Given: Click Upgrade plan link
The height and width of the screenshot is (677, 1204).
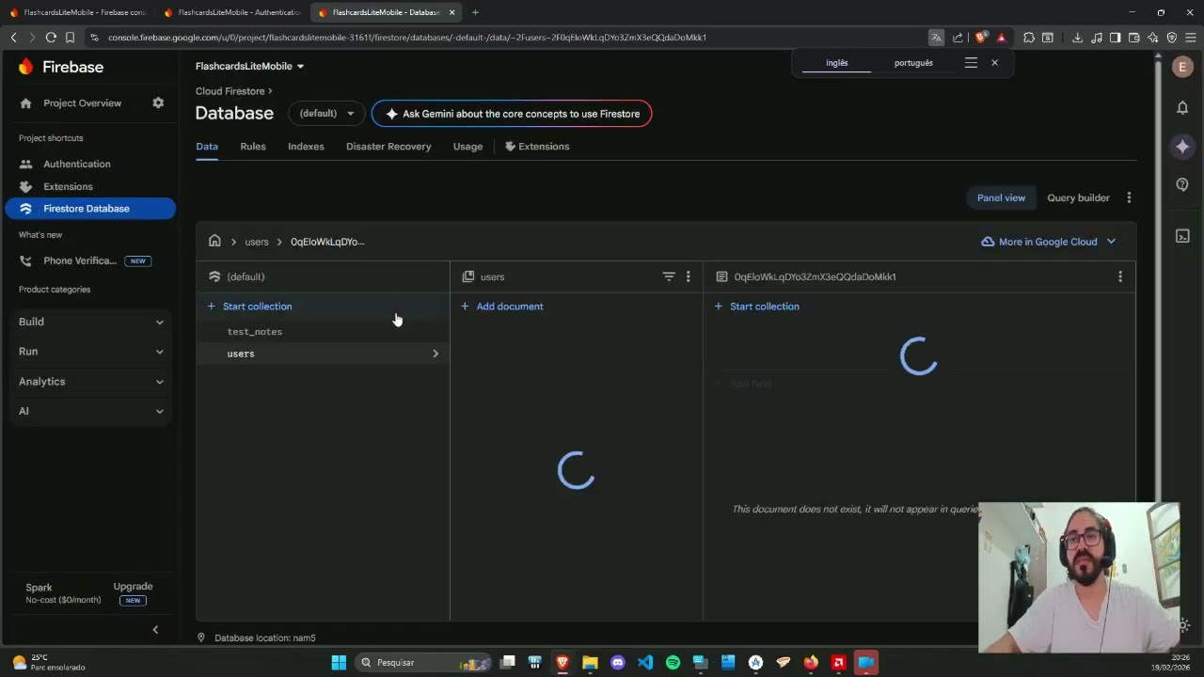Looking at the screenshot, I should 133,587.
